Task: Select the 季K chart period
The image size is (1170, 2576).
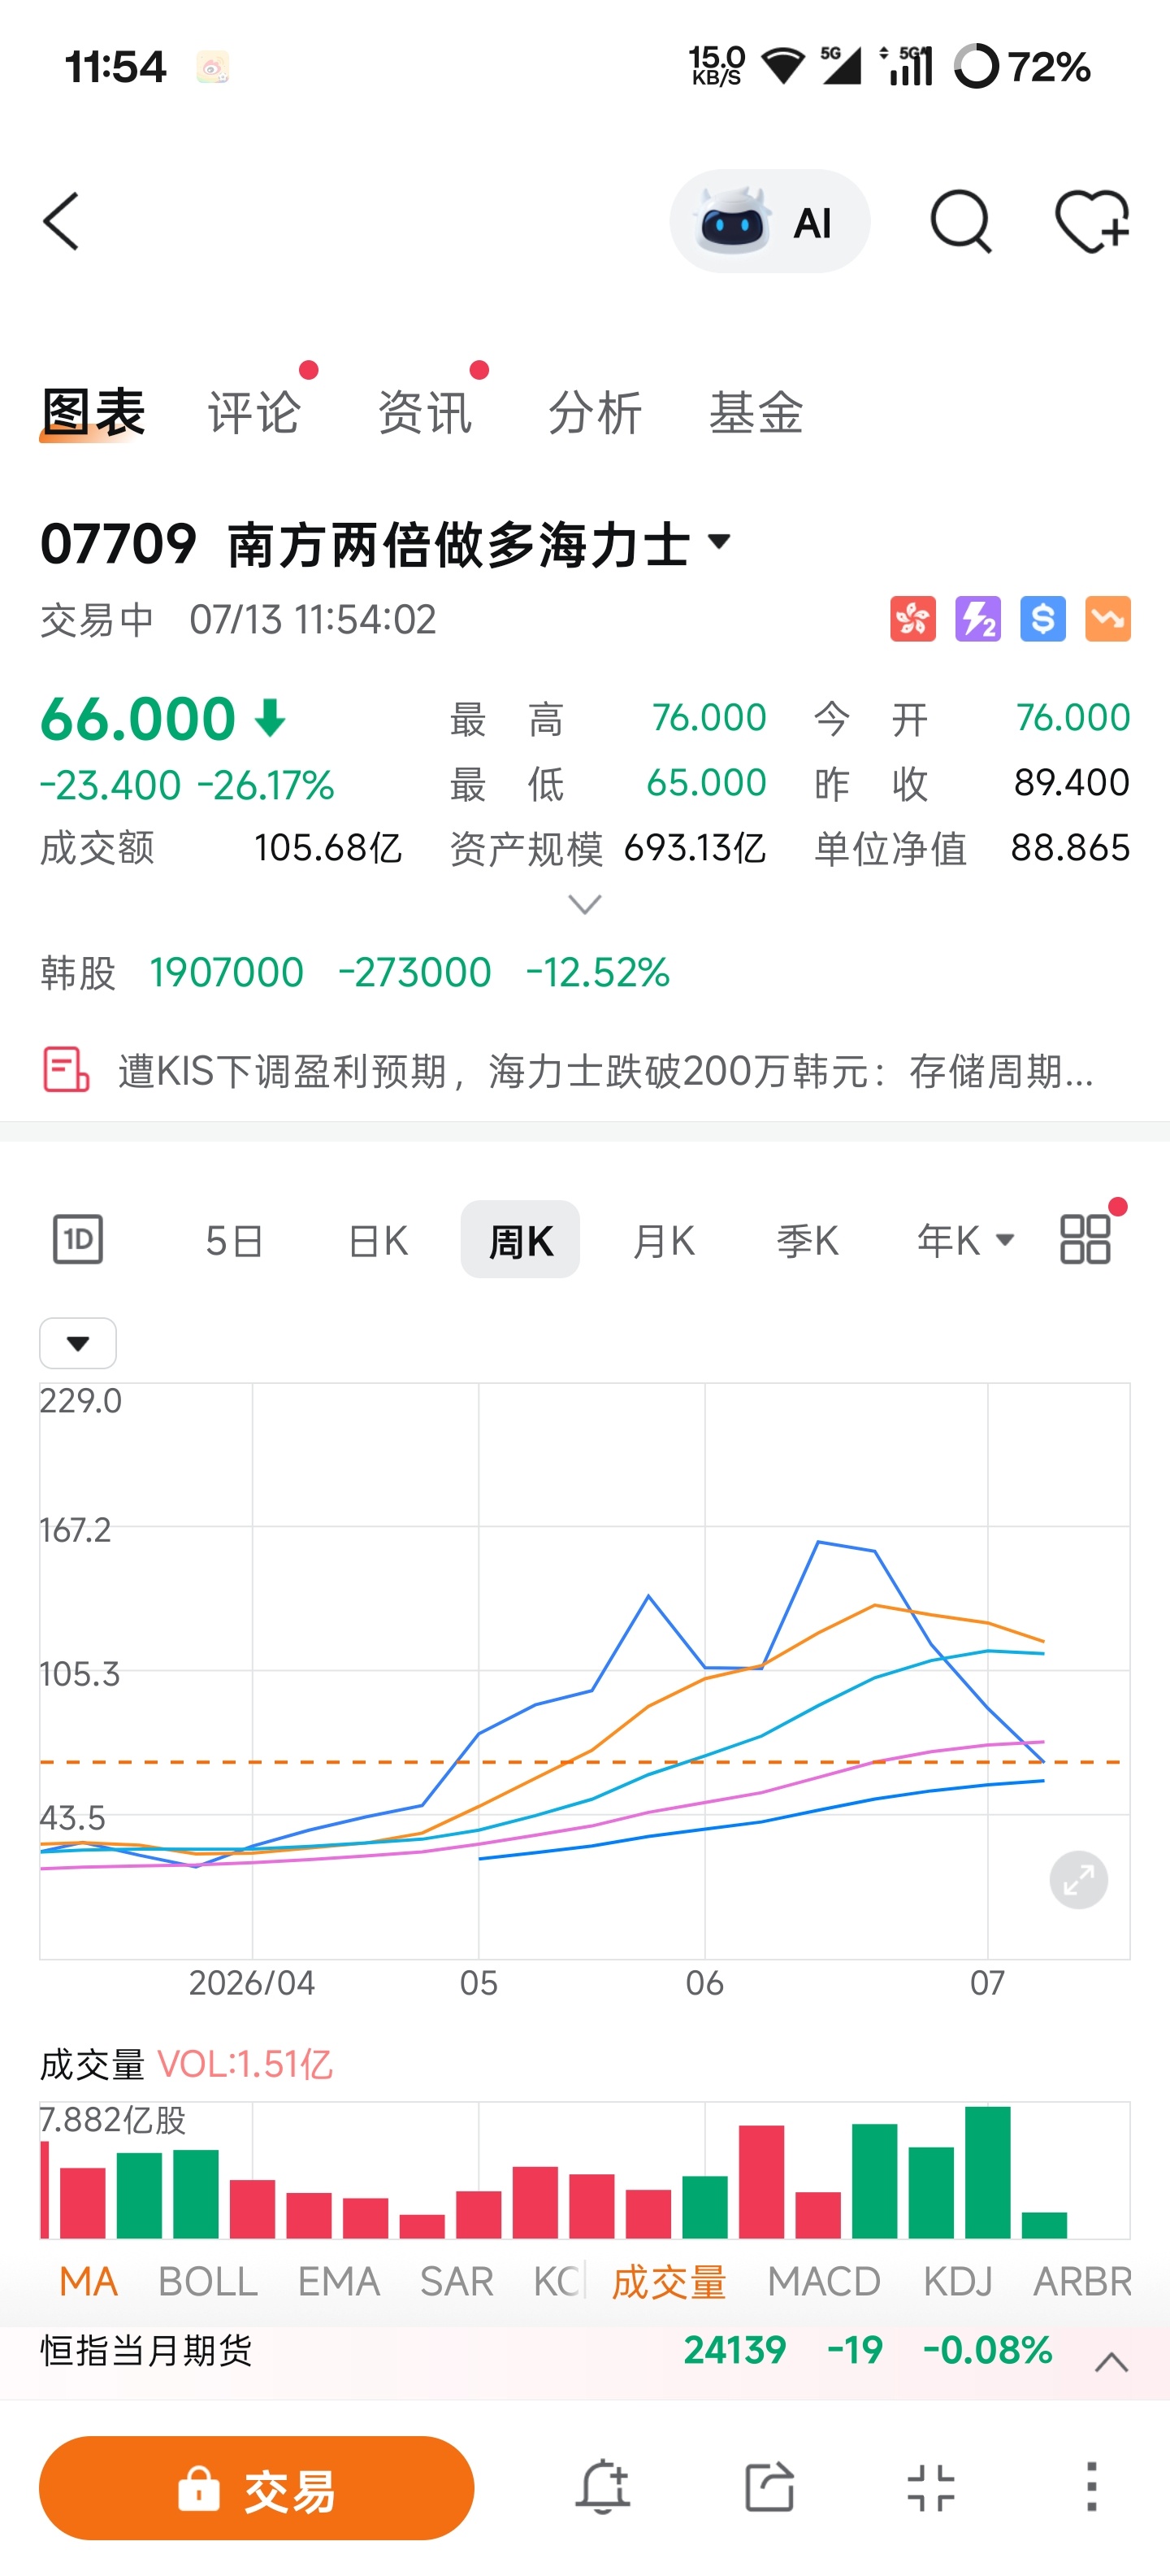Action: (808, 1241)
